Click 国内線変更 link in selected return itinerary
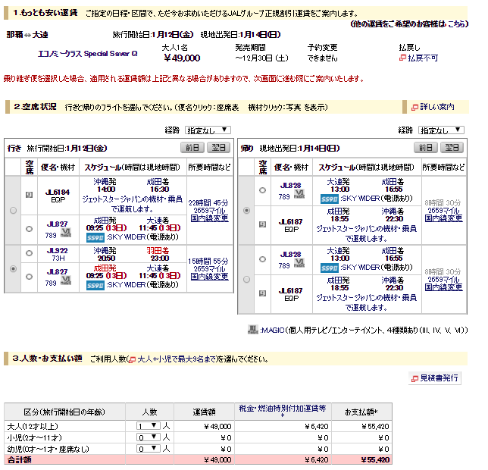Viewport: 488px width, 470px height. (x=444, y=218)
